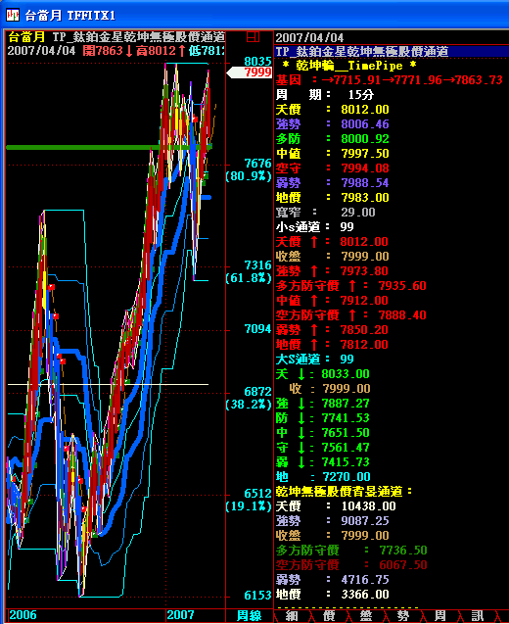Screen dimensions: 509x624
Task: Click the 7316 (61.8%) retracement level label
Action: [249, 271]
